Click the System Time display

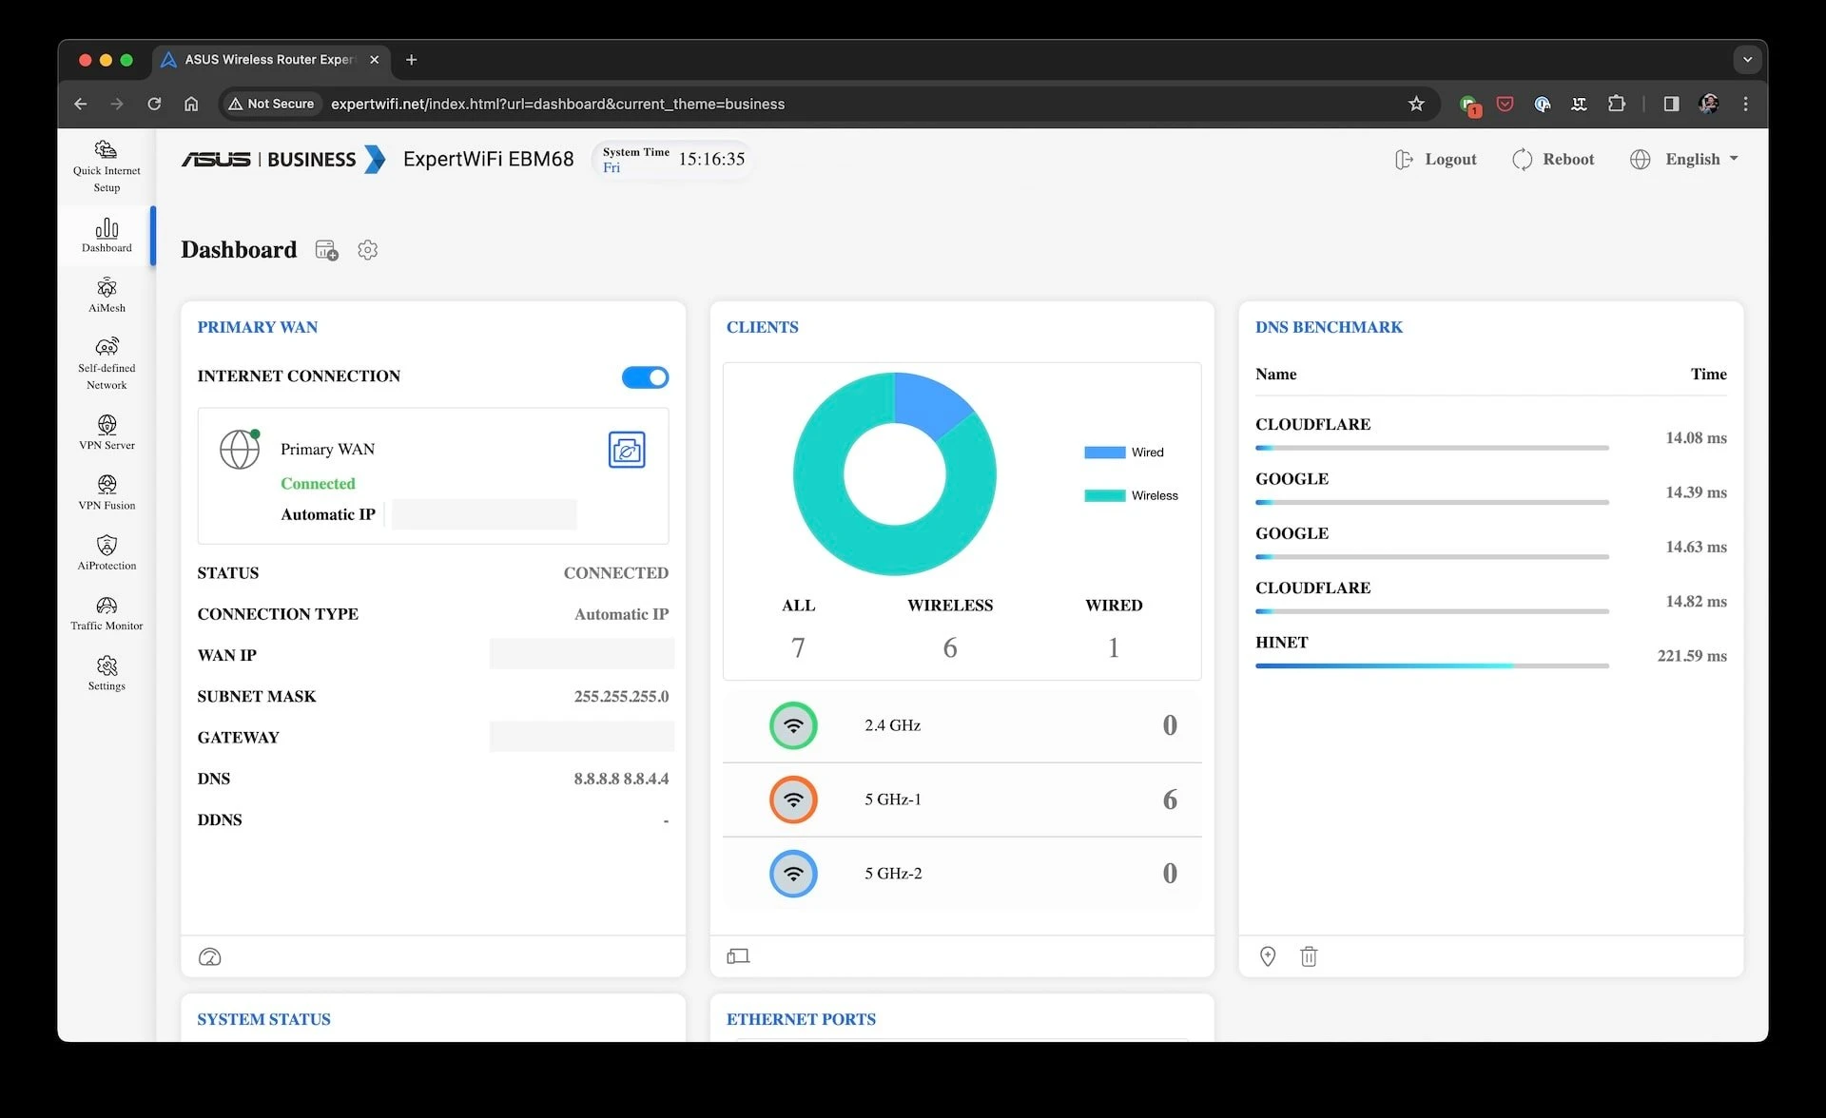[672, 160]
